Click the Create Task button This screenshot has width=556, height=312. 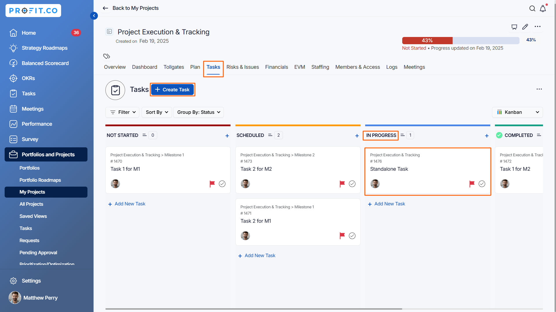(172, 90)
